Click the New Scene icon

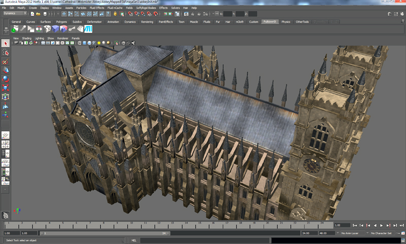click(x=32, y=14)
